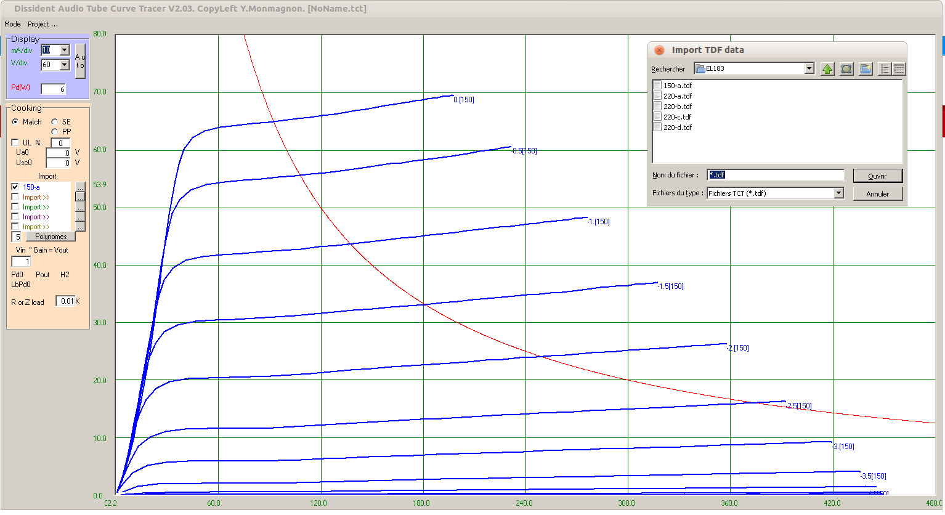The width and height of the screenshot is (945, 515).
Task: Click the browse button beside second Import row
Action: click(80, 197)
